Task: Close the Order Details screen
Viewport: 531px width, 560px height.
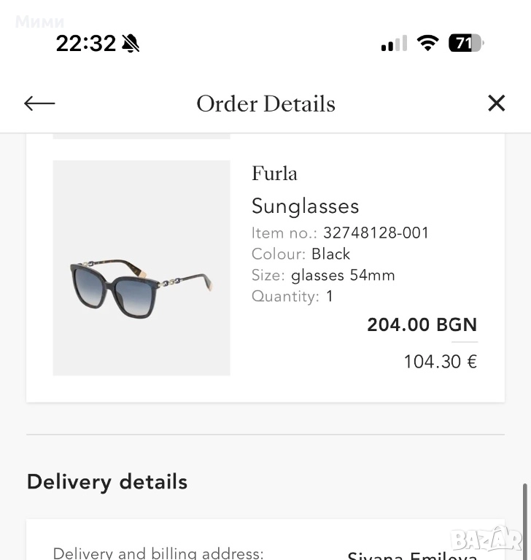Action: 496,104
